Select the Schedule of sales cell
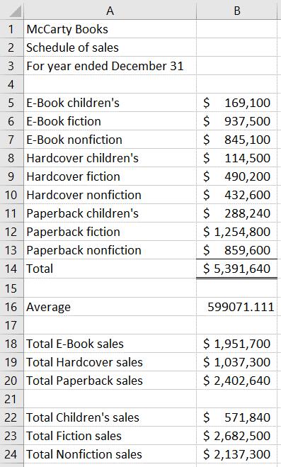The width and height of the screenshot is (281, 467). coord(110,47)
